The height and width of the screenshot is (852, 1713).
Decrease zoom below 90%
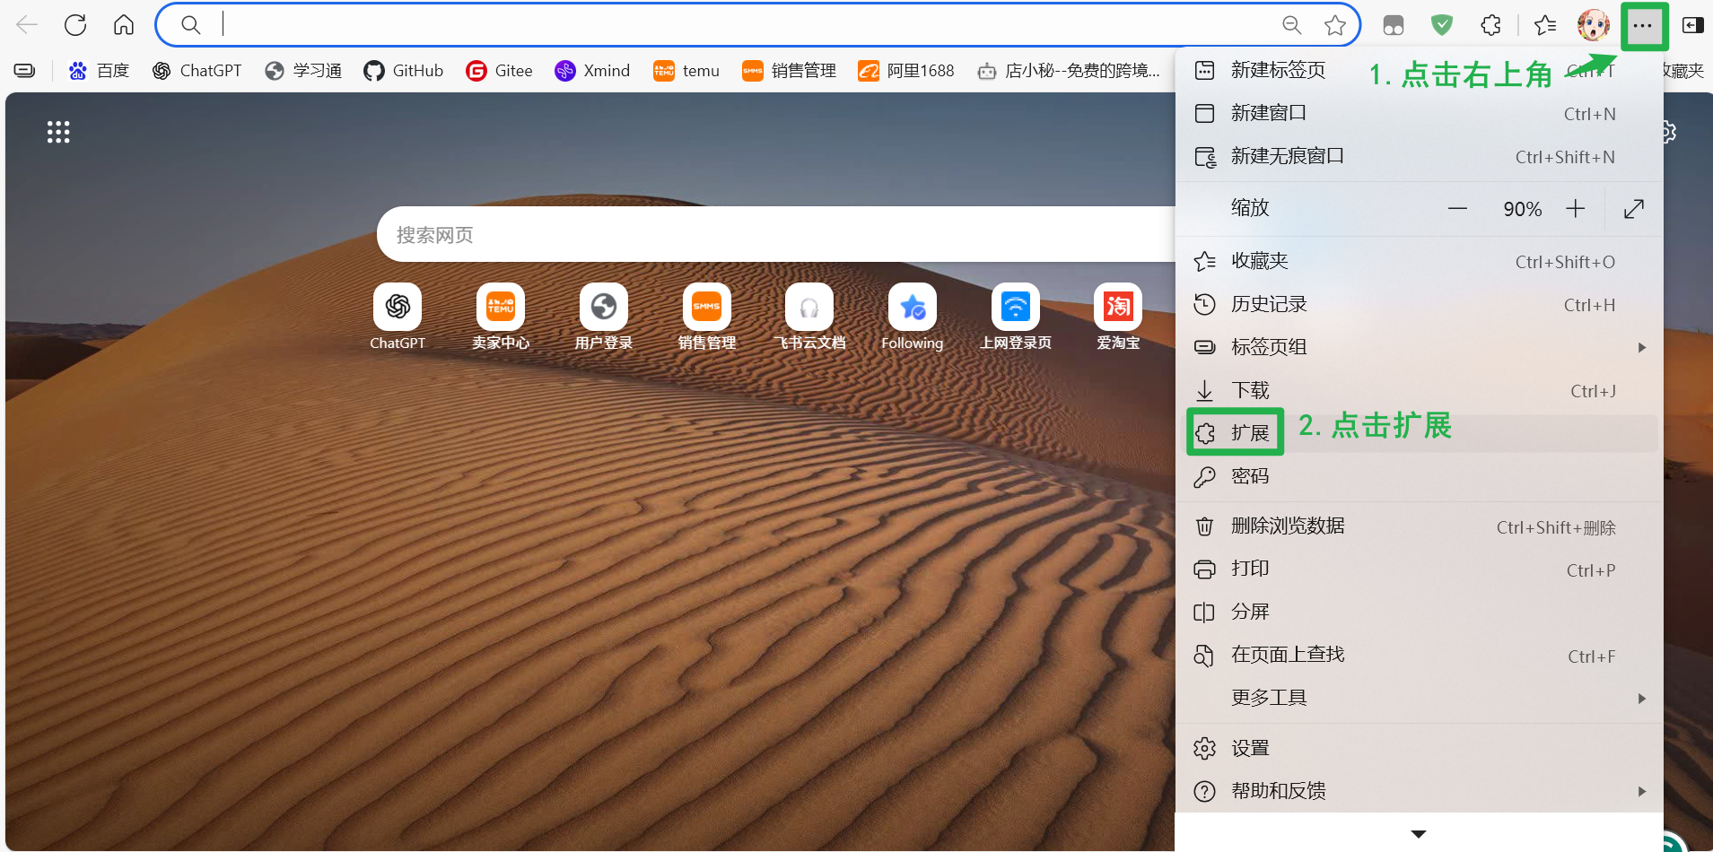pyautogui.click(x=1457, y=208)
